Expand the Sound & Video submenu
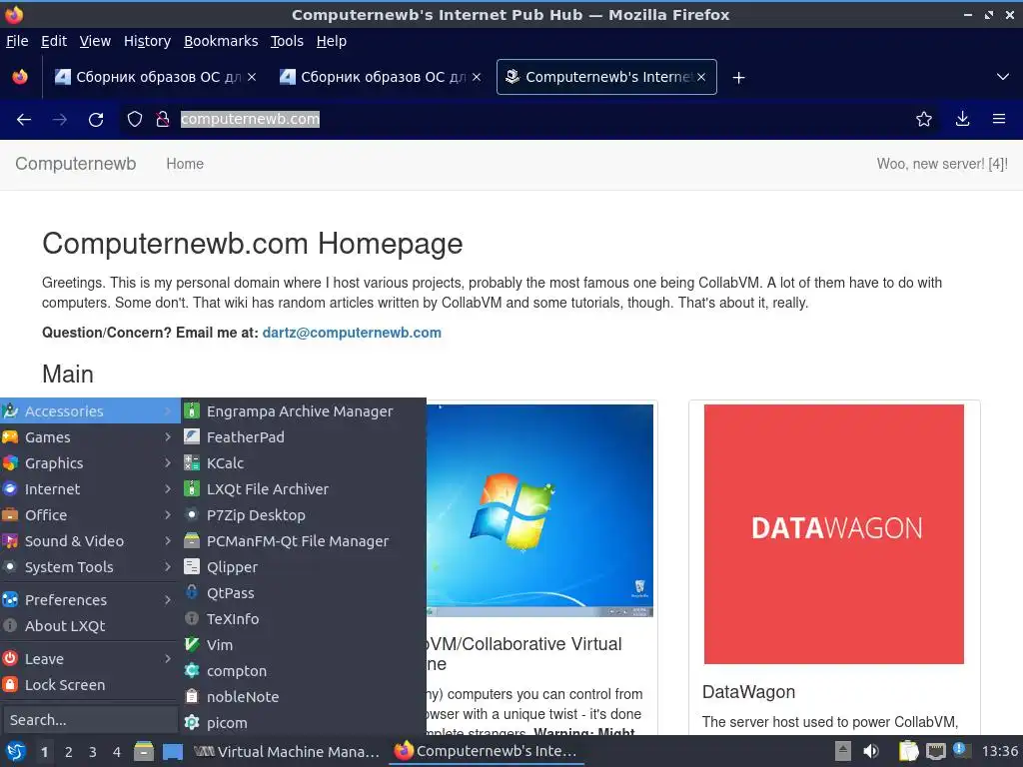 click(x=90, y=540)
